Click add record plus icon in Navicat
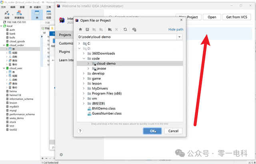The width and height of the screenshot is (256, 164). click(x=42, y=158)
